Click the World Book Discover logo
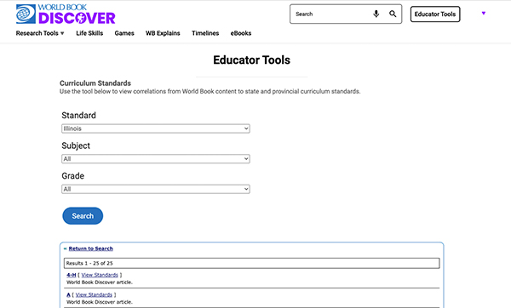The height and width of the screenshot is (308, 511). point(66,14)
